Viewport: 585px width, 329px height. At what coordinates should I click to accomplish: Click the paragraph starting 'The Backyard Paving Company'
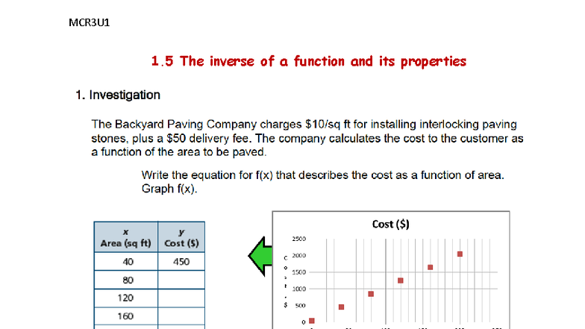point(307,138)
